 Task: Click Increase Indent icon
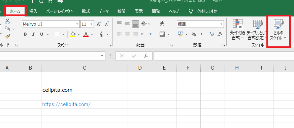pos(152,34)
